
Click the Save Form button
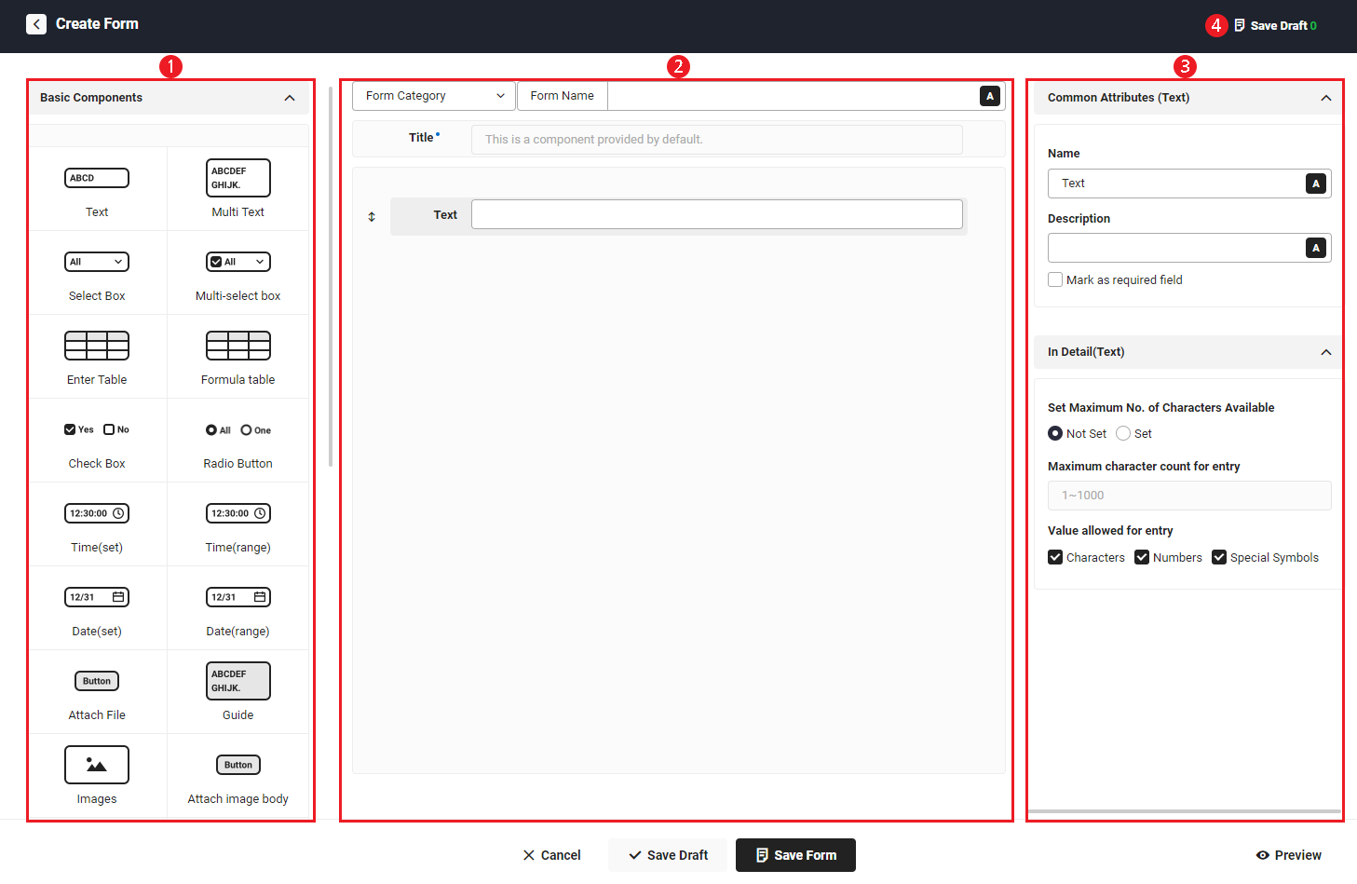tap(795, 855)
